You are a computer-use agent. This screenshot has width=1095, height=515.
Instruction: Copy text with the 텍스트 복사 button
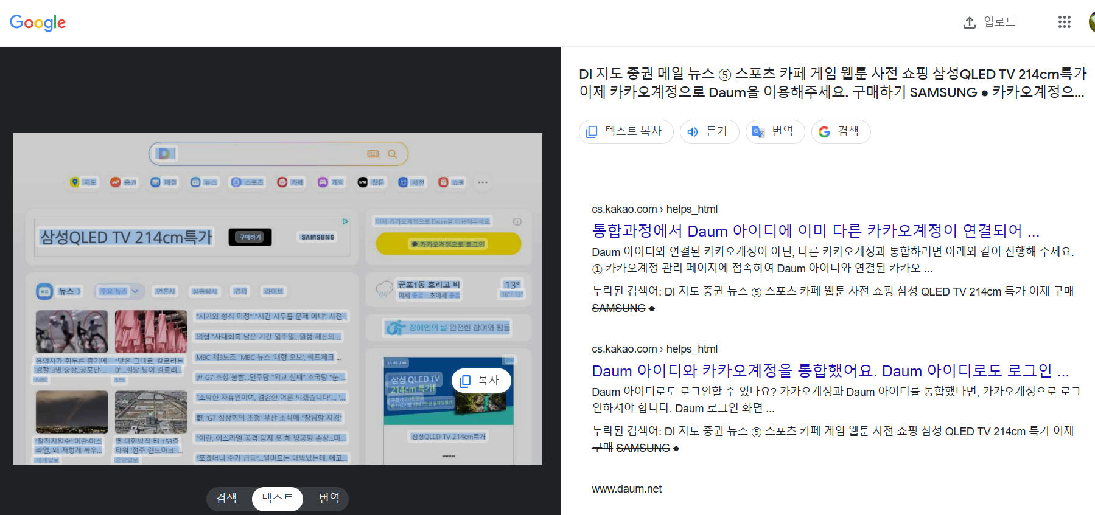pyautogui.click(x=626, y=131)
